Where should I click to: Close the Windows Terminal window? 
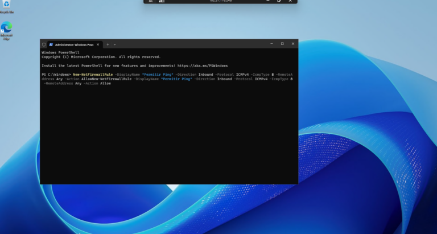(293, 44)
